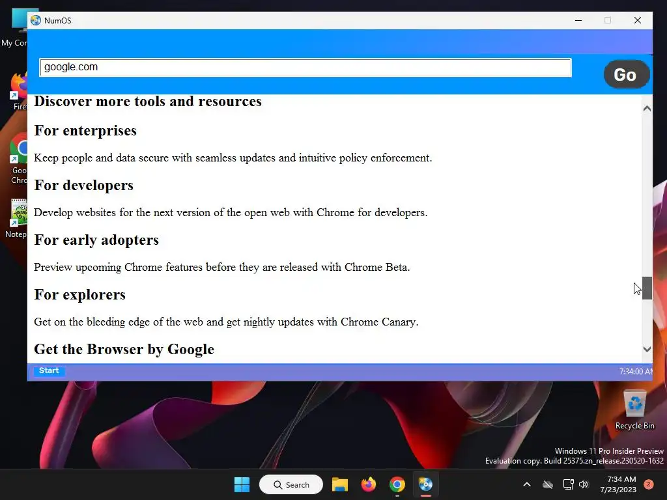Open Google Chrome from taskbar
The image size is (667, 500).
click(x=397, y=484)
